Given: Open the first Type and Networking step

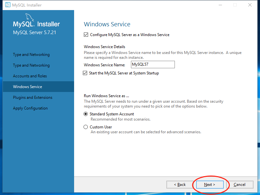Looking at the screenshot, I should coord(31,55).
